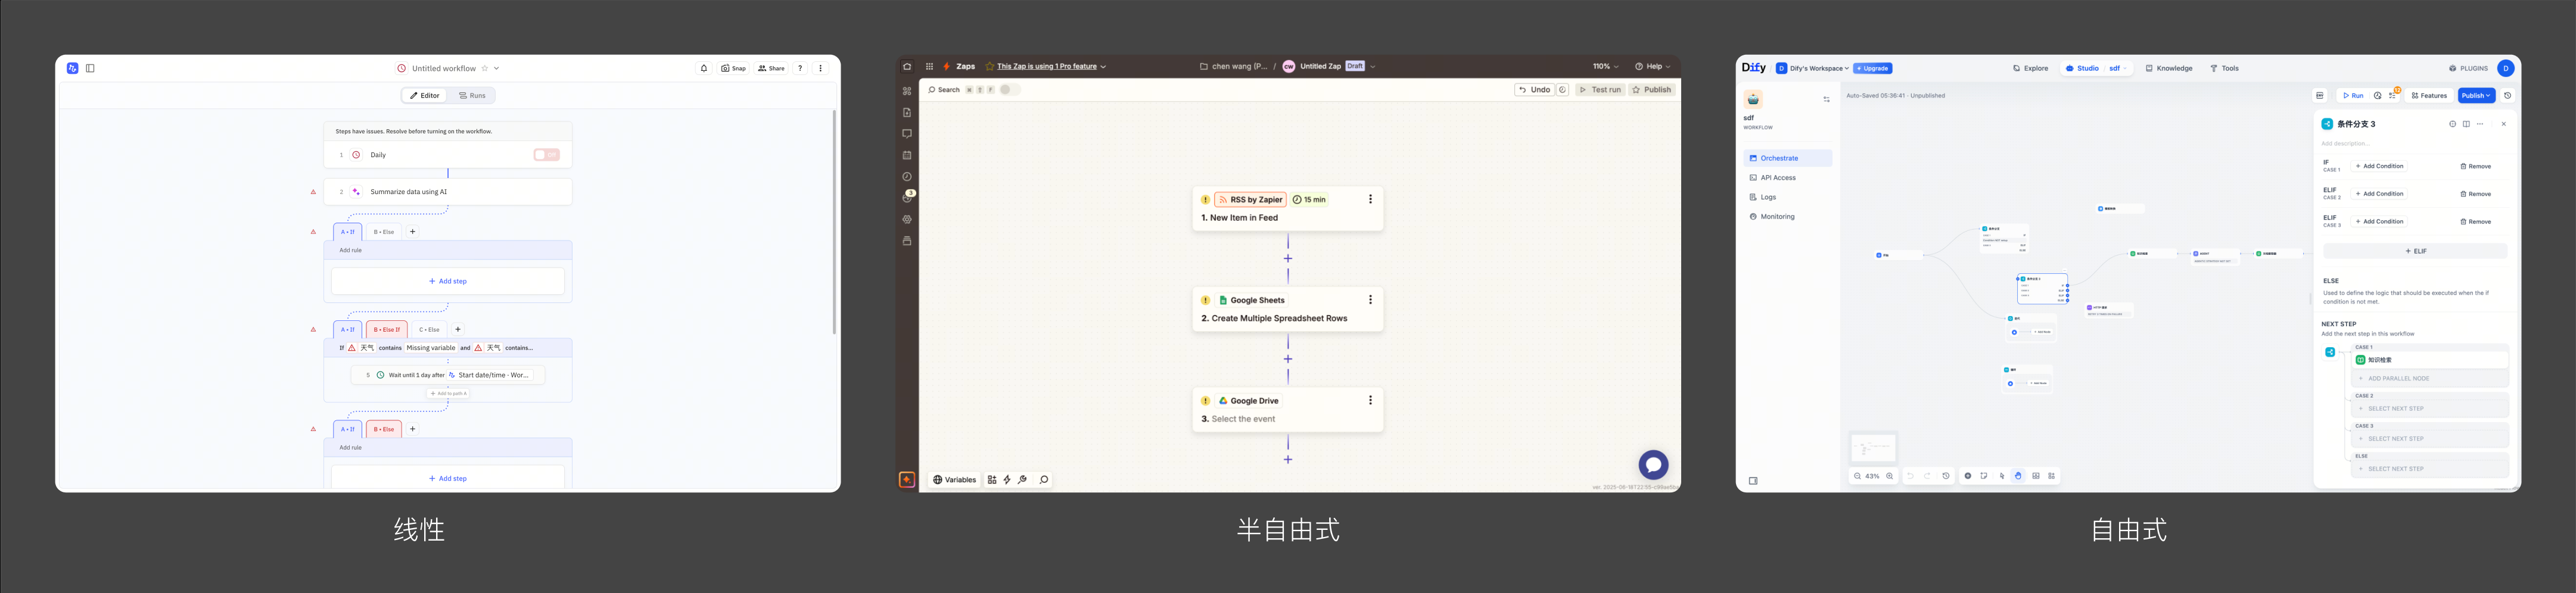
Task: Go to the Dify Explore menu
Action: (2031, 68)
